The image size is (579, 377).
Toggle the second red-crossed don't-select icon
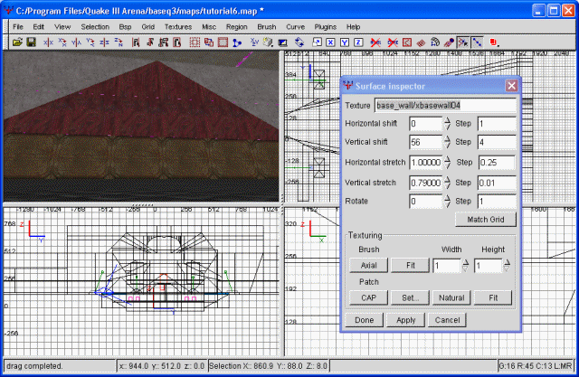[393, 42]
